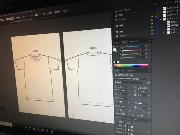Viewport: 180px width, 135px height.
Task: Click the Windows Start taskbar icon
Action: [x=13, y=125]
